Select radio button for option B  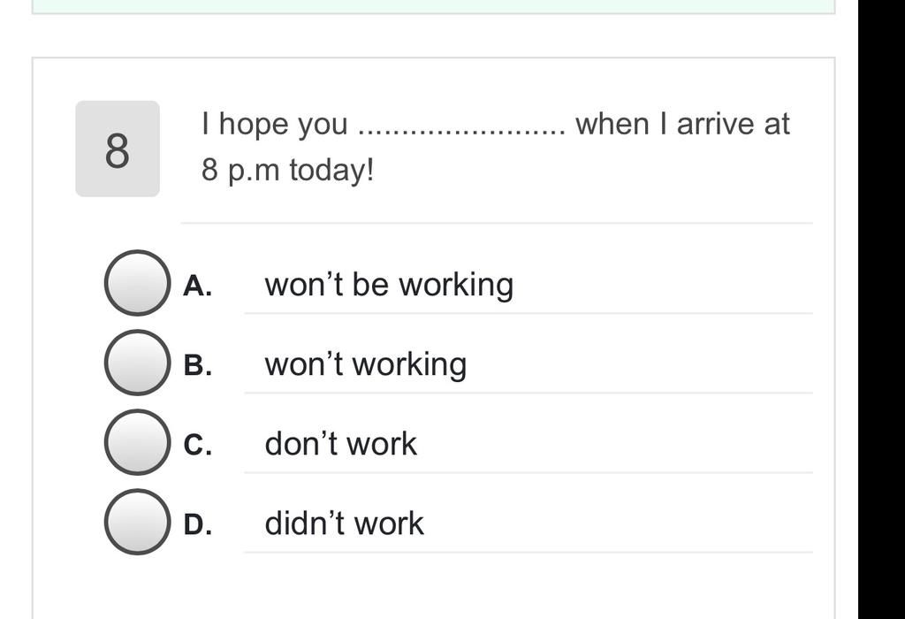coord(137,363)
